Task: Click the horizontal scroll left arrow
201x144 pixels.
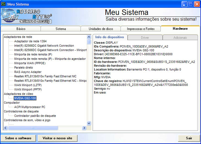Action: [6, 128]
